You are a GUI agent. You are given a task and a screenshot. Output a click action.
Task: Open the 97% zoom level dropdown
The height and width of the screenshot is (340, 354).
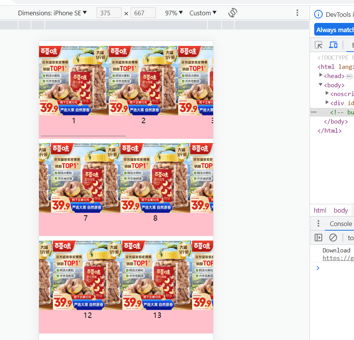[174, 13]
